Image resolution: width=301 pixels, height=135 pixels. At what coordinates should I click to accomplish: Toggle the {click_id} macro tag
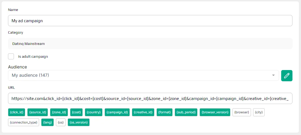[x=17, y=112]
